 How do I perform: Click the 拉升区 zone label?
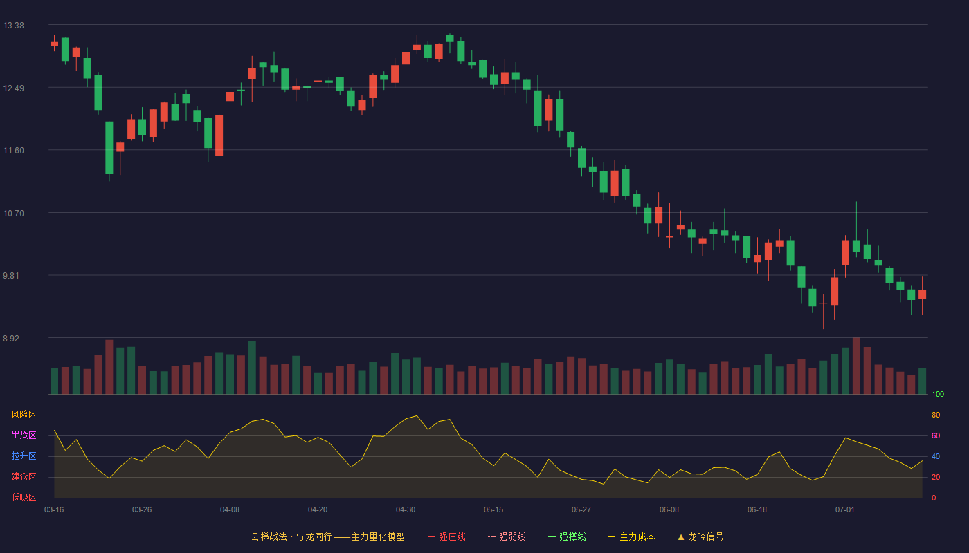(24, 456)
